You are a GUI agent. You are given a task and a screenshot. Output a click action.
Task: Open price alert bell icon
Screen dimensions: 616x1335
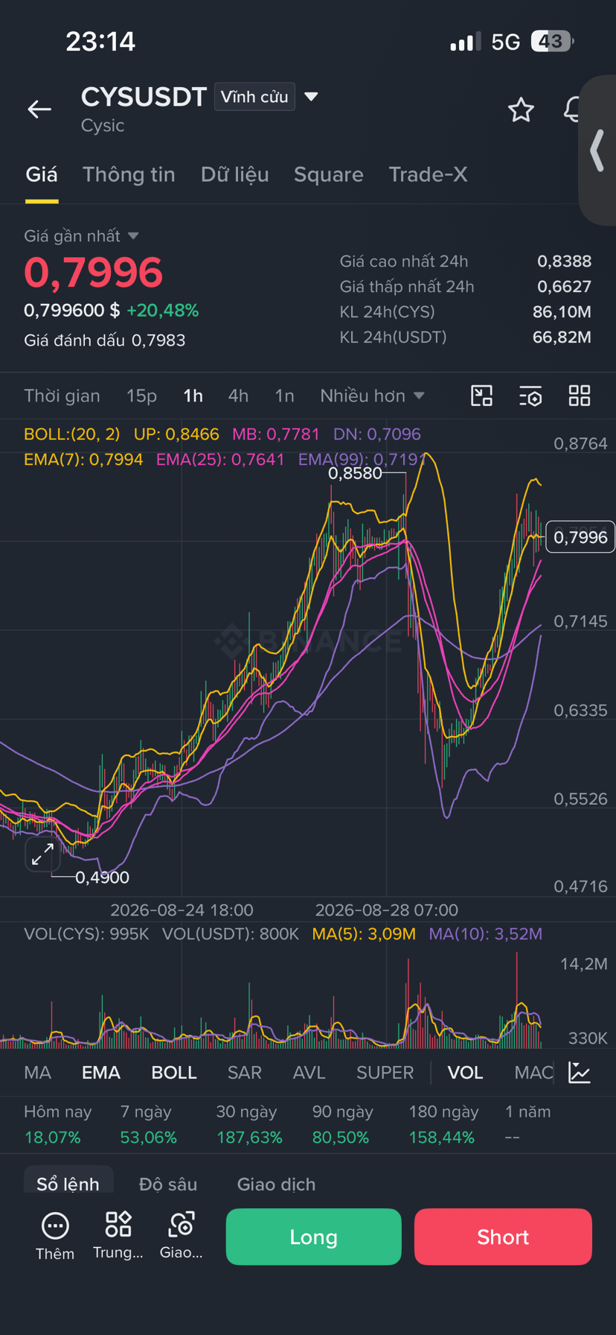click(571, 110)
